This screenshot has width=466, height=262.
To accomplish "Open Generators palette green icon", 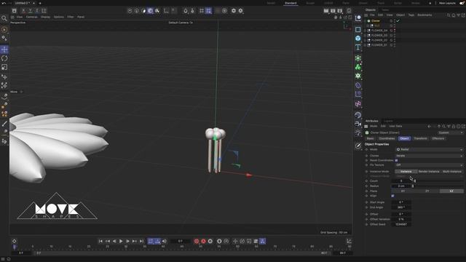I will pos(358,58).
